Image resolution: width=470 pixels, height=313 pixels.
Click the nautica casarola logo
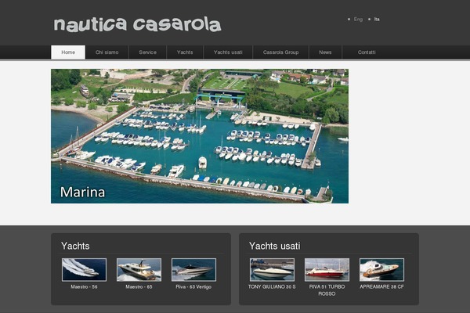(x=138, y=24)
